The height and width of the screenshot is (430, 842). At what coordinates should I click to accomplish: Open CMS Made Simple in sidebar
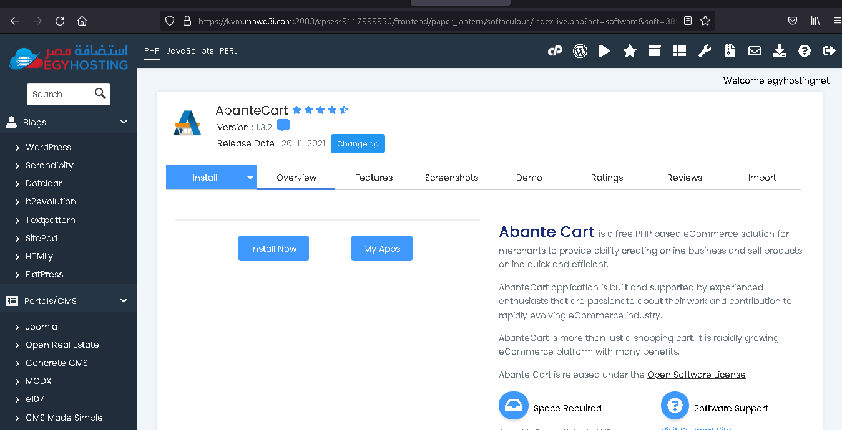[64, 418]
